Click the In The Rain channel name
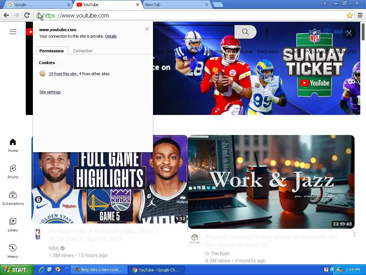366x275 pixels. coord(217,254)
